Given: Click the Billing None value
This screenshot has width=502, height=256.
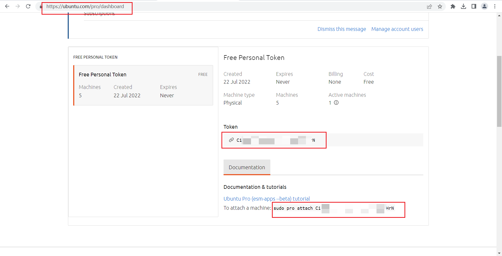Looking at the screenshot, I should click(335, 82).
